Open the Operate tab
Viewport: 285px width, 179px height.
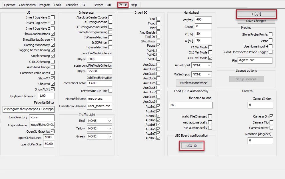[x=10, y=5]
